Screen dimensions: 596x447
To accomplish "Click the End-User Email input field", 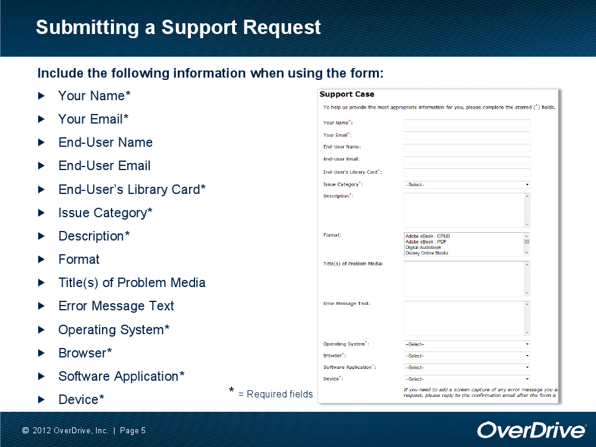I will [x=467, y=160].
